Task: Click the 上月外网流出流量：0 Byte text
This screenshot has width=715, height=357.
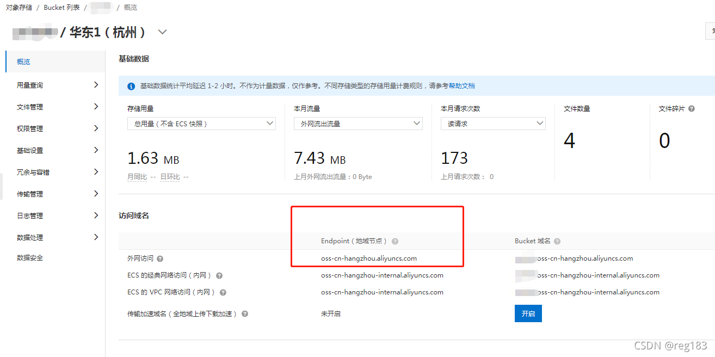Action: pos(333,177)
